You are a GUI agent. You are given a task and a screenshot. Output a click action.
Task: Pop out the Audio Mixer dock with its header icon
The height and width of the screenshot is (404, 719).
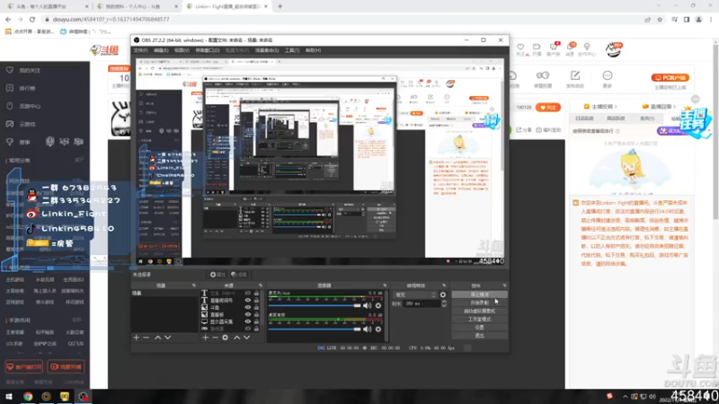(385, 285)
